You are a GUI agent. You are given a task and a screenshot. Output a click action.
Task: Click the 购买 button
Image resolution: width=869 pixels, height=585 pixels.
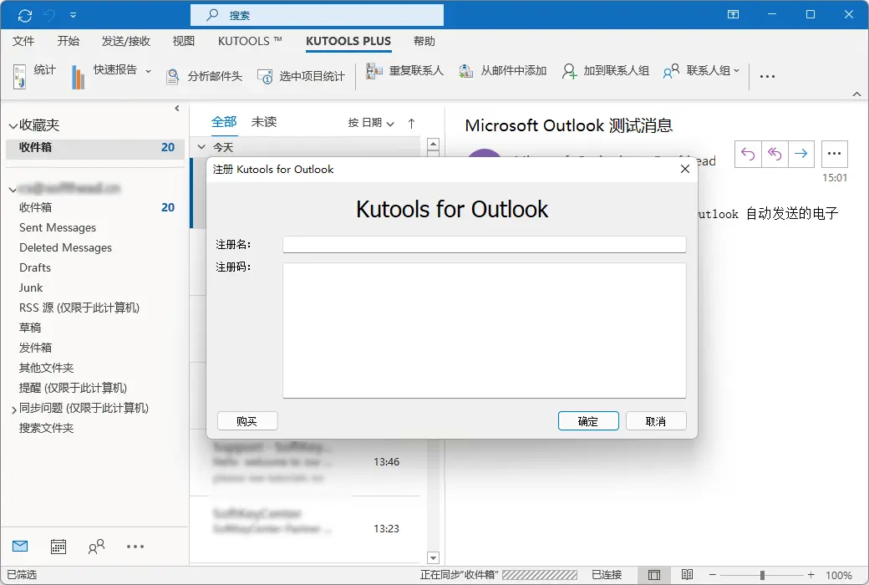point(247,421)
